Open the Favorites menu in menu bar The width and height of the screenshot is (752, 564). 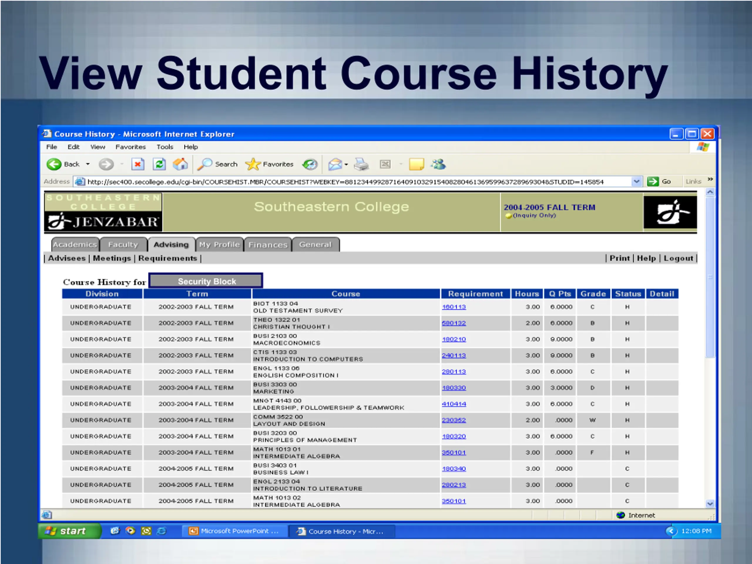(130, 147)
